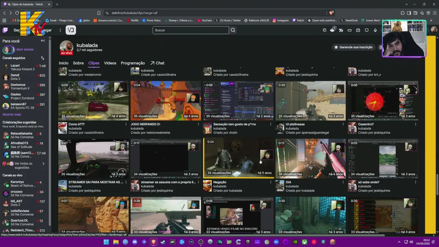Open Windows Start menu
This screenshot has width=439, height=247.
pyautogui.click(x=106, y=242)
